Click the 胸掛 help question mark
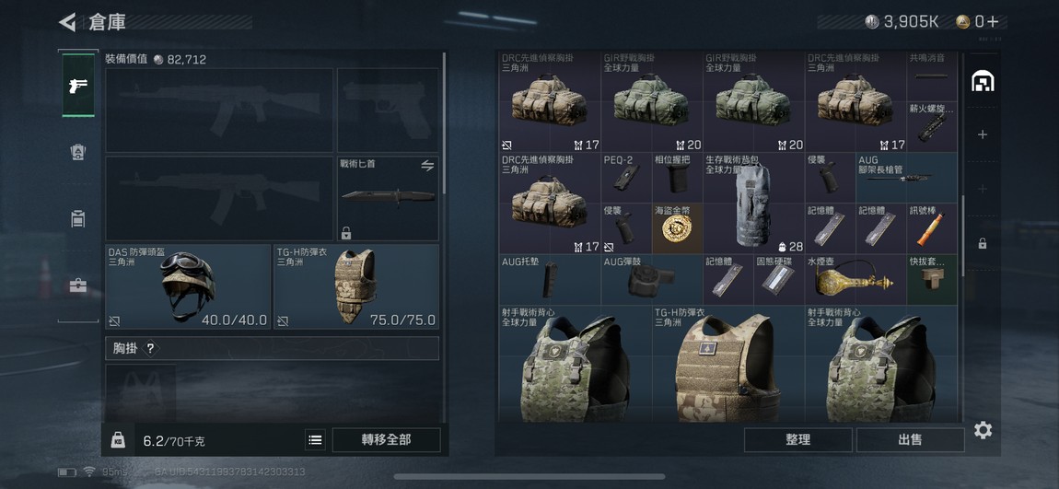Viewport: 1059px width, 489px height. pos(151,348)
